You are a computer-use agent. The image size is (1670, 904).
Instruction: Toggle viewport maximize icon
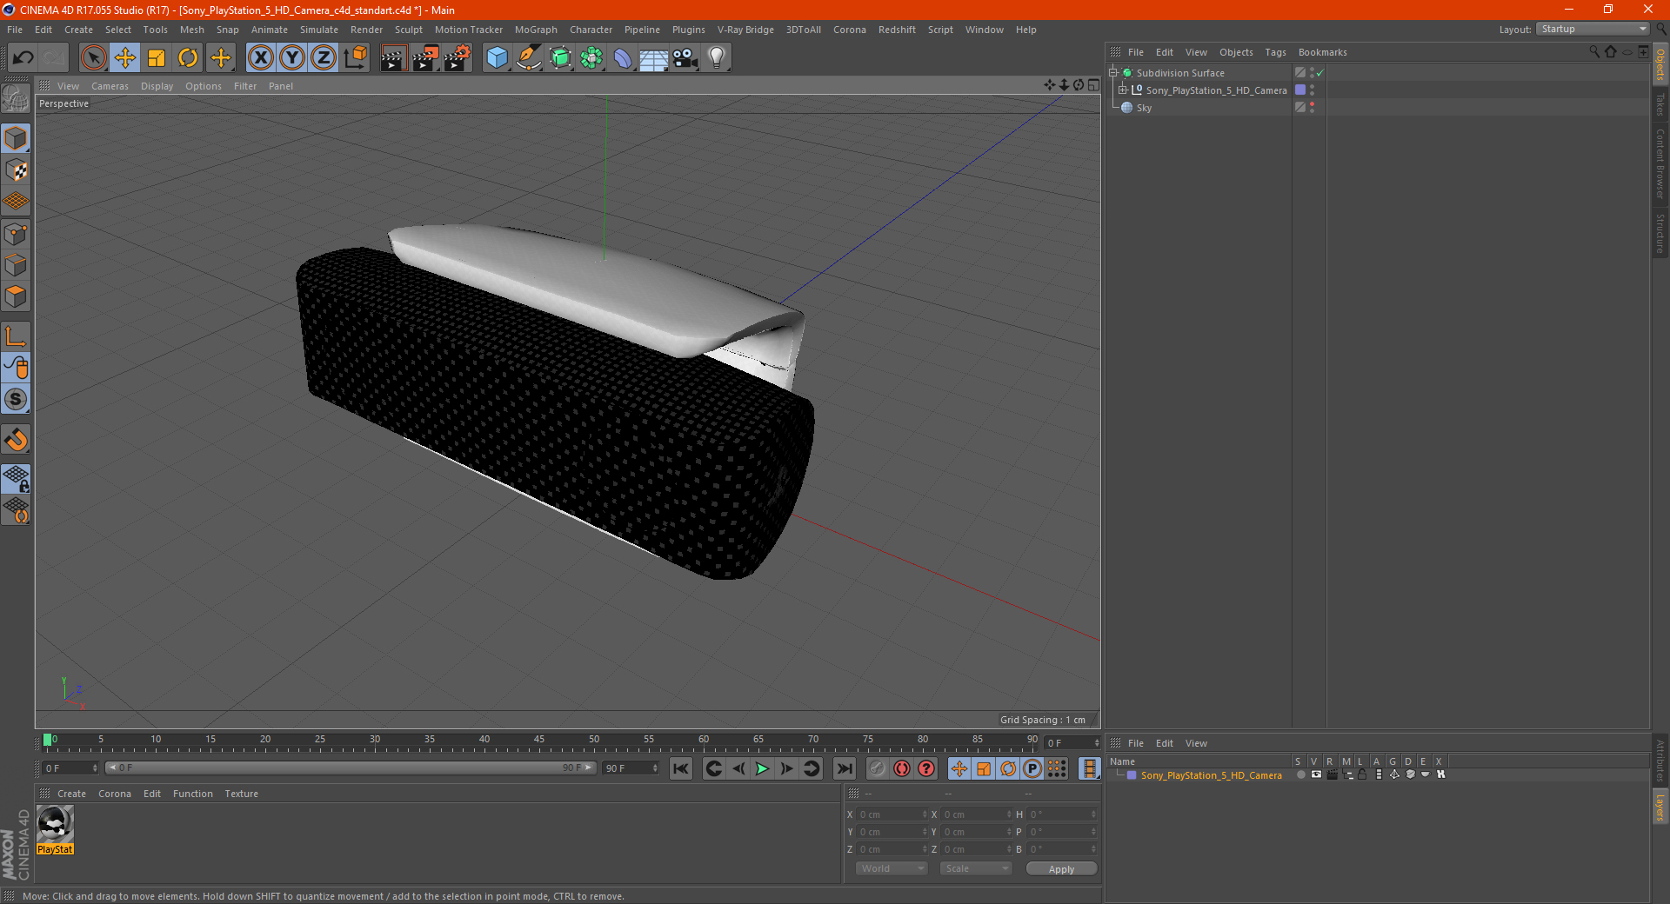point(1093,85)
